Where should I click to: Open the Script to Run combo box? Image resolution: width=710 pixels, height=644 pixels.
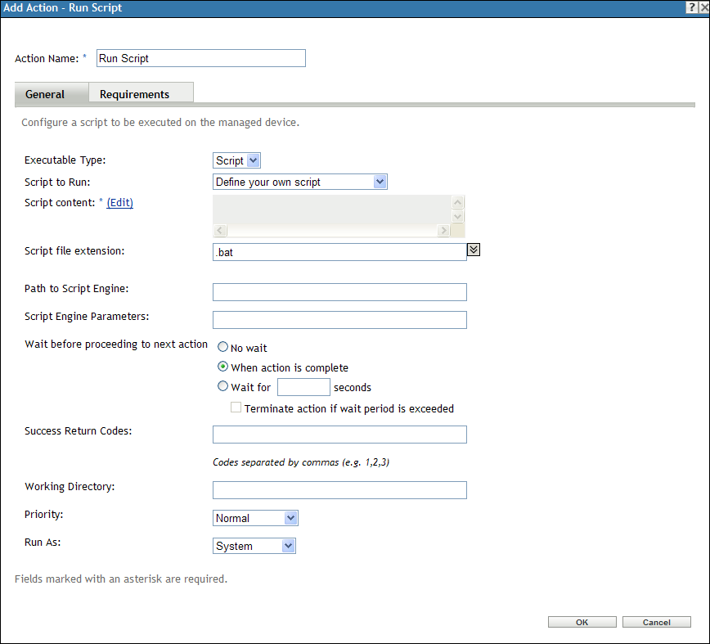(299, 181)
